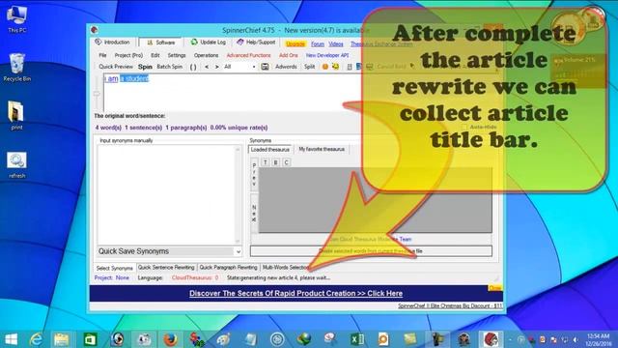Open the Help/Support tab
Screen dimensions: 618x348
click(x=256, y=43)
